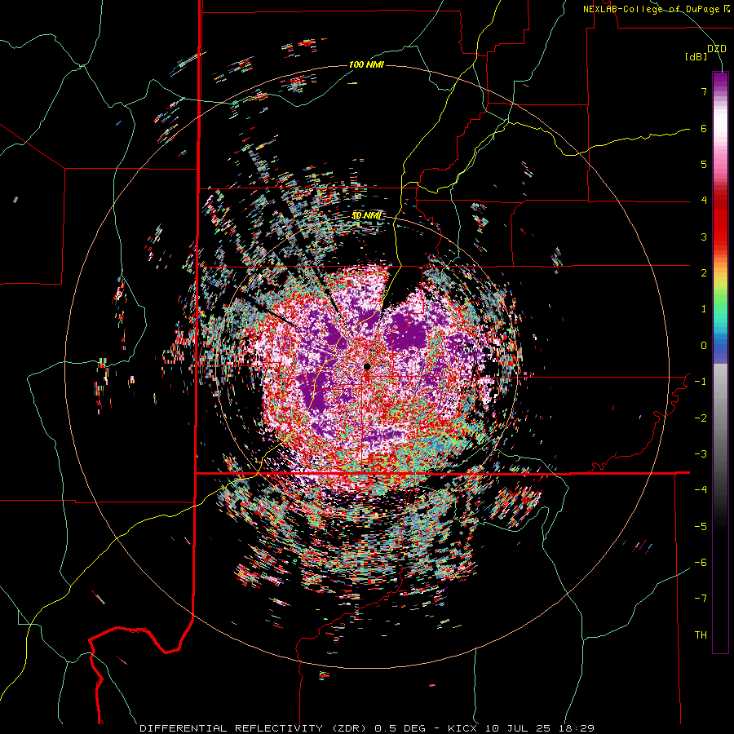The width and height of the screenshot is (734, 734).
Task: Click the DZD label above color scale
Action: point(717,49)
